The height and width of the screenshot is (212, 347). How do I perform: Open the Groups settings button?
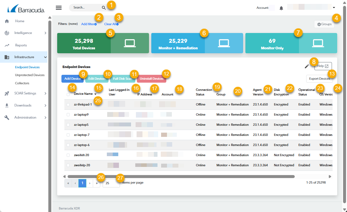pos(324,24)
